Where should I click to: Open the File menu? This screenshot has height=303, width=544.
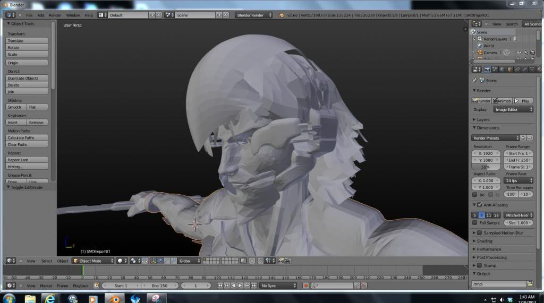pyautogui.click(x=29, y=15)
